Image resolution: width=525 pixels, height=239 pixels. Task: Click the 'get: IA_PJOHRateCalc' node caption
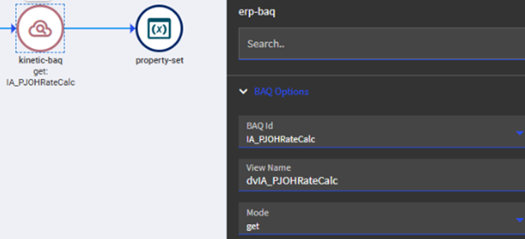tap(40, 77)
